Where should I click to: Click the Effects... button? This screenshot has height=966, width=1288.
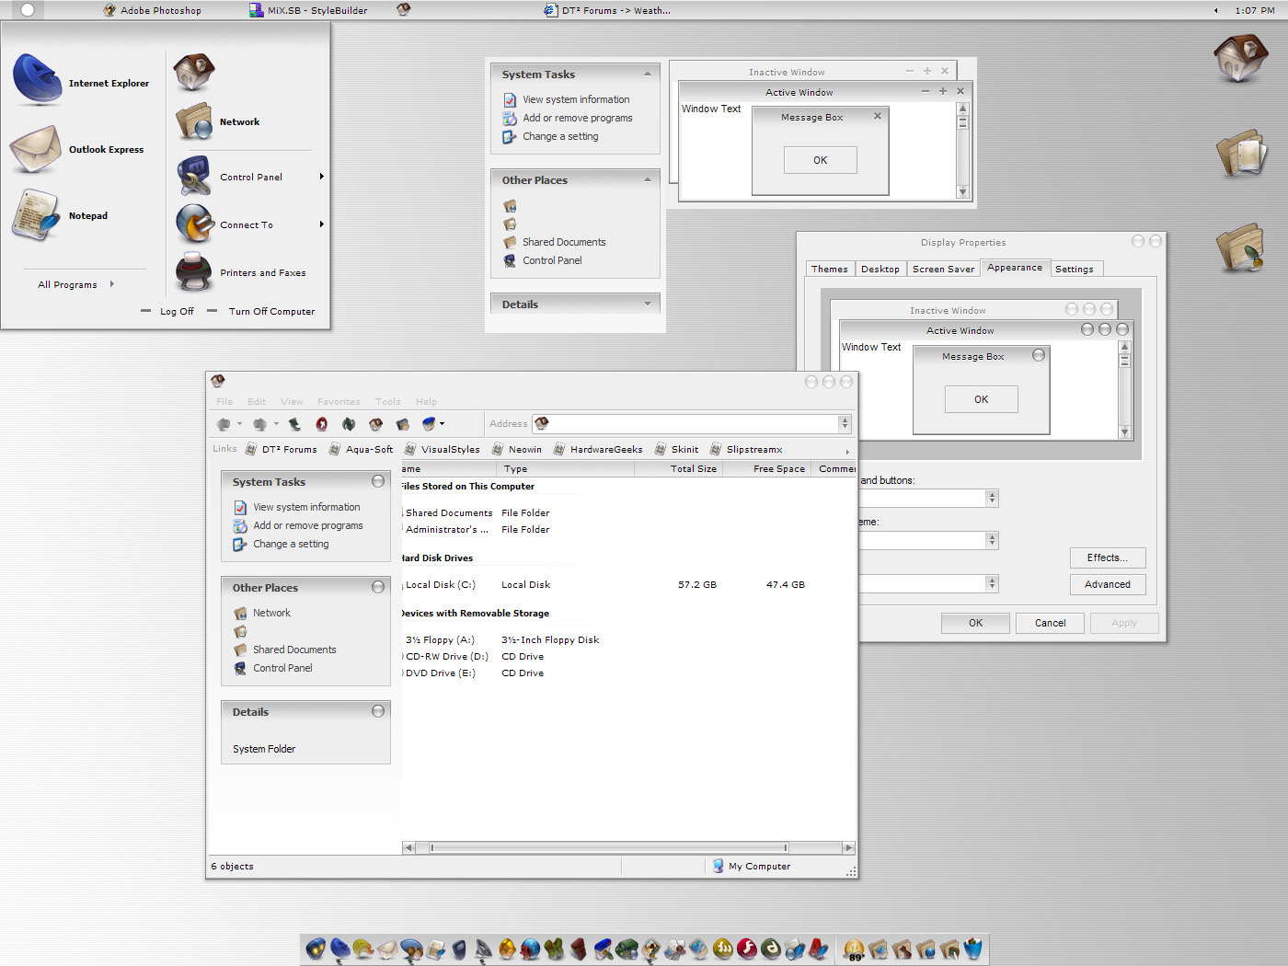(1108, 558)
